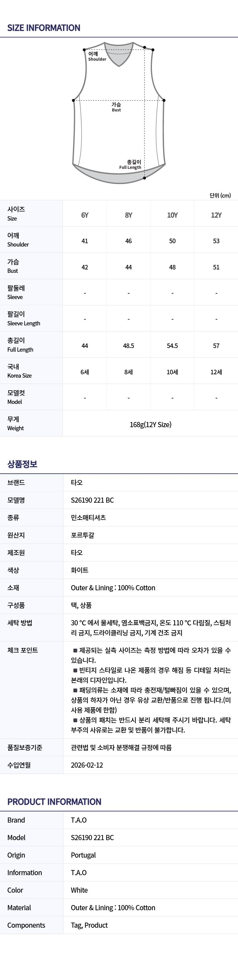238x954 pixels.
Task: Click the 12Y shoulder value 53
Action: (216, 241)
